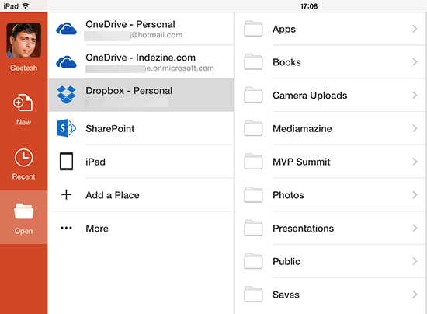
Task: Open the Mediamazine folder name
Action: point(302,129)
